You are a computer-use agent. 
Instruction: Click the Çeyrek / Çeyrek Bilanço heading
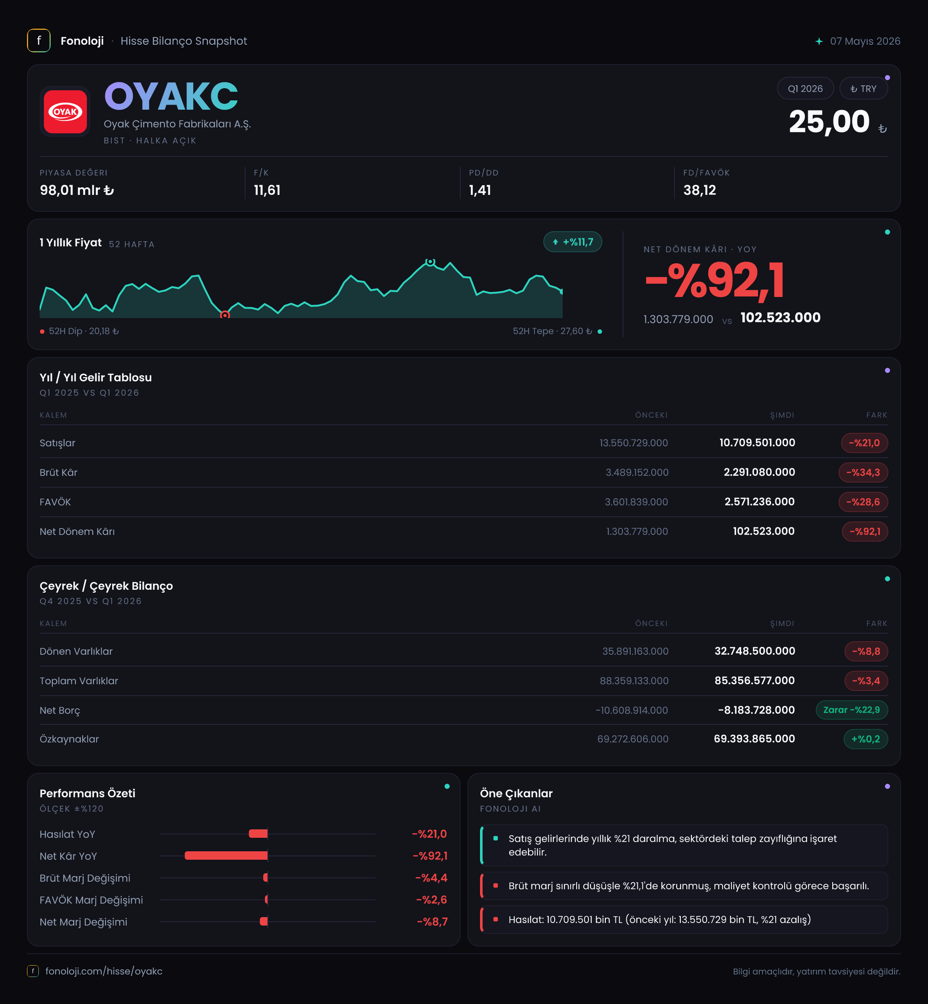tap(106, 586)
